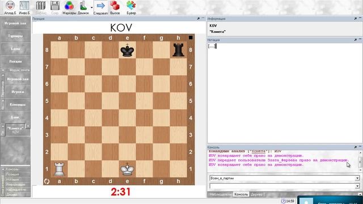Minimize the Позиция panel
The height and width of the screenshot is (204, 363).
pyautogui.click(x=203, y=18)
